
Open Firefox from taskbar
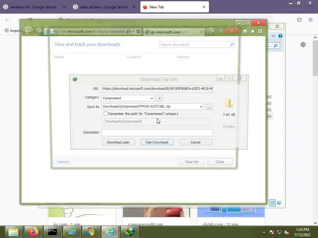33,232
